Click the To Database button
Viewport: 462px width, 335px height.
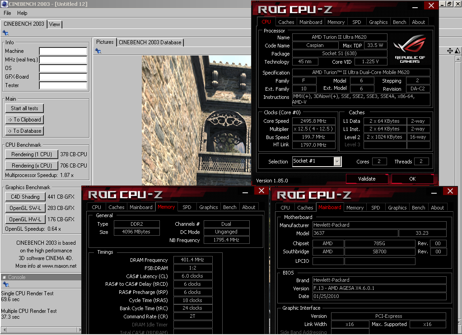coord(24,131)
